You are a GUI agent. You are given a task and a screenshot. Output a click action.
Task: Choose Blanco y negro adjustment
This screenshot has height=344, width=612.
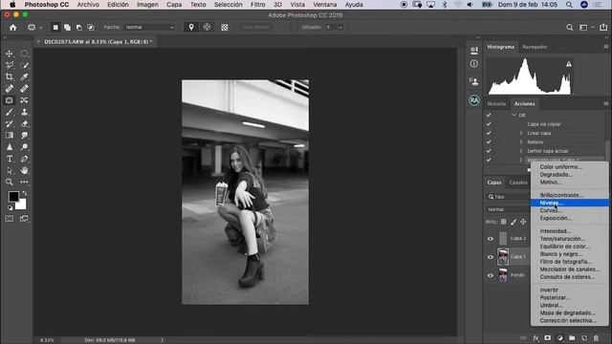tap(570, 254)
